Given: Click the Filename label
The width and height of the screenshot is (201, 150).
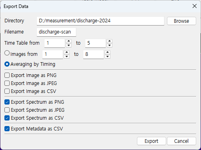Looking at the screenshot, I should (14, 32).
